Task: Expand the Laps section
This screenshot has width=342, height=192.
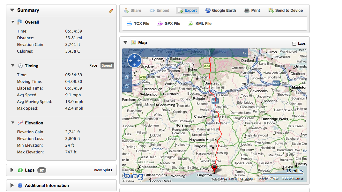Action: click(12, 170)
